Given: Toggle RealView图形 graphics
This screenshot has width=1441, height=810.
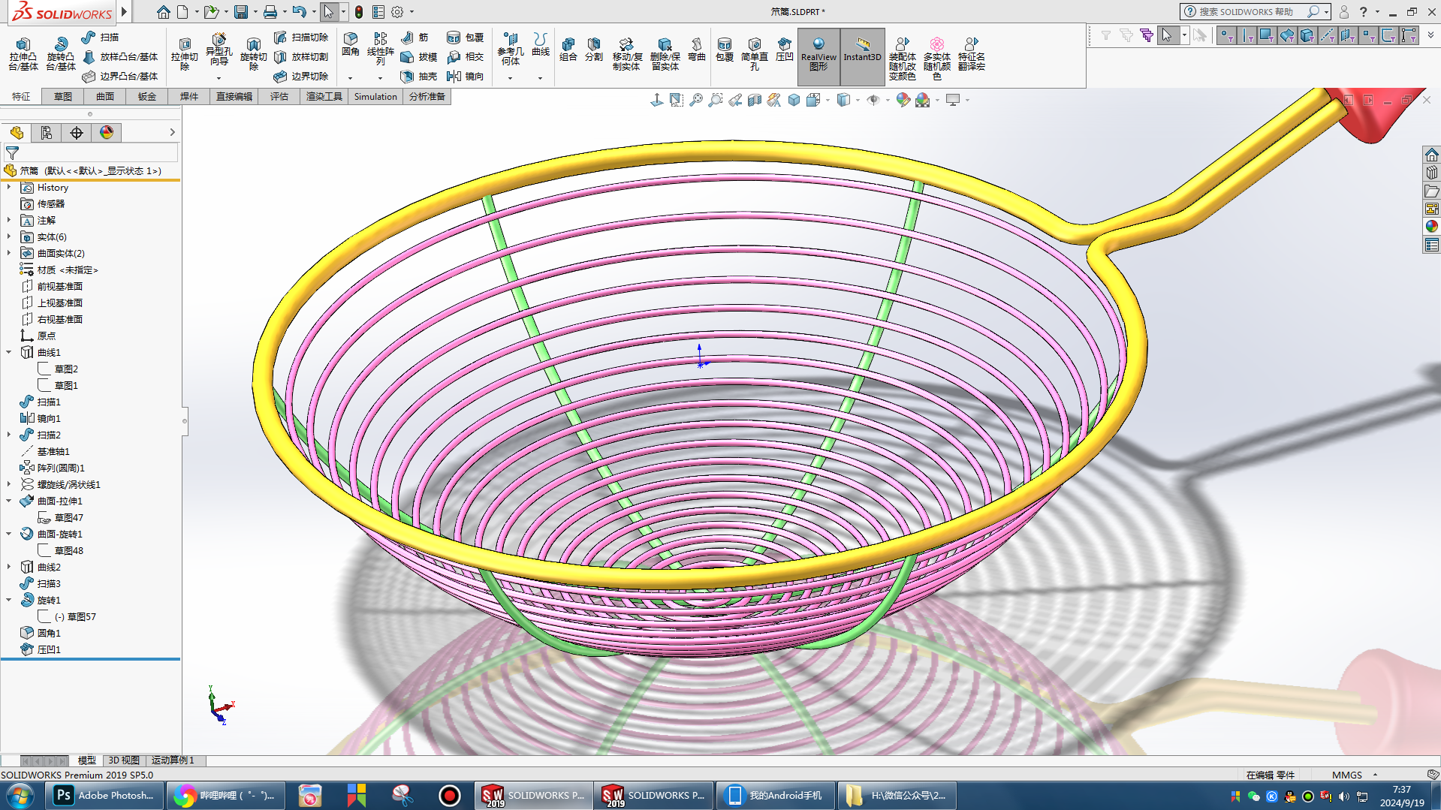Looking at the screenshot, I should coord(818,57).
